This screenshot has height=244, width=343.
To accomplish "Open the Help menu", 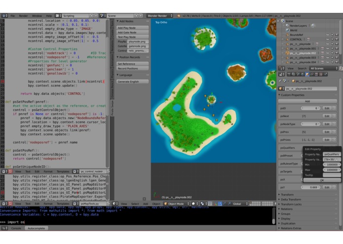I will click(x=49, y=16).
